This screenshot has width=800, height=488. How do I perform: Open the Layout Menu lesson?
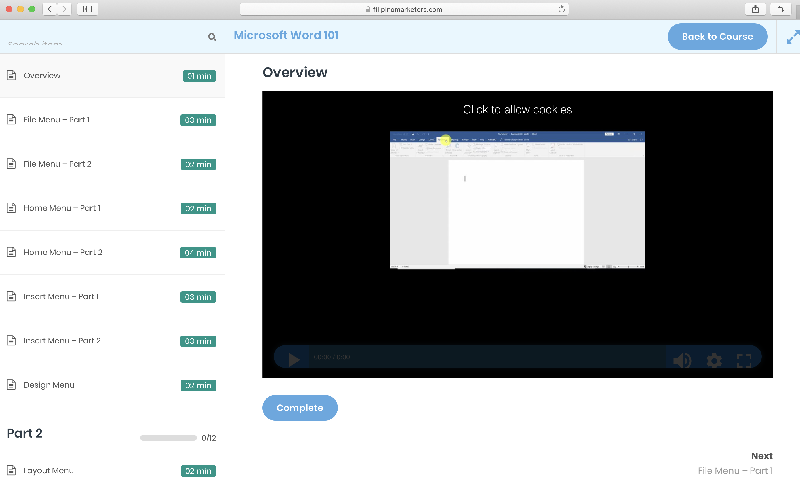coord(112,470)
